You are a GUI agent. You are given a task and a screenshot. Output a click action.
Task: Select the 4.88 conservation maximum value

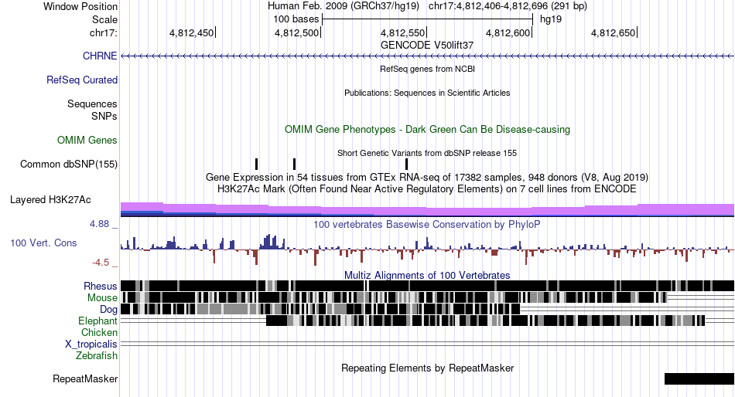[99, 224]
